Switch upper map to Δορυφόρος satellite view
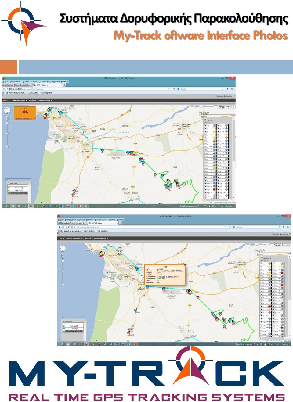This screenshot has width=293, height=402. [x=230, y=107]
